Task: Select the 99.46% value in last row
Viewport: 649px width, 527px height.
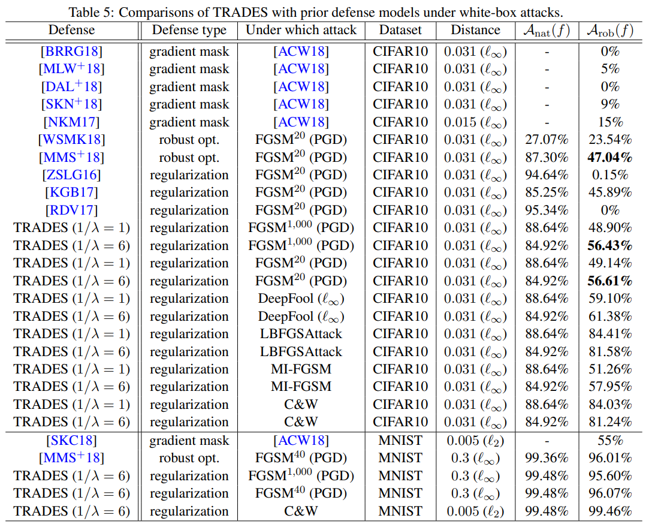Action: [x=609, y=511]
